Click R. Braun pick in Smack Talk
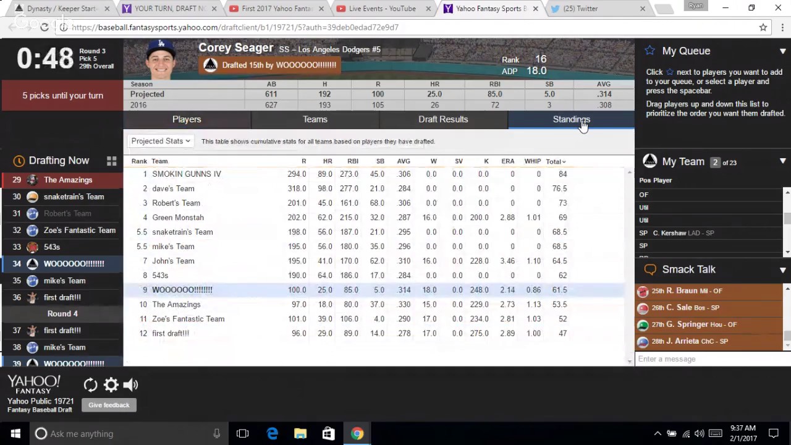Screen dimensions: 791x445 click(709, 291)
